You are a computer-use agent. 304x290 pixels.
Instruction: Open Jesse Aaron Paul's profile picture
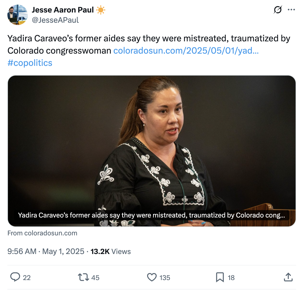click(x=17, y=15)
